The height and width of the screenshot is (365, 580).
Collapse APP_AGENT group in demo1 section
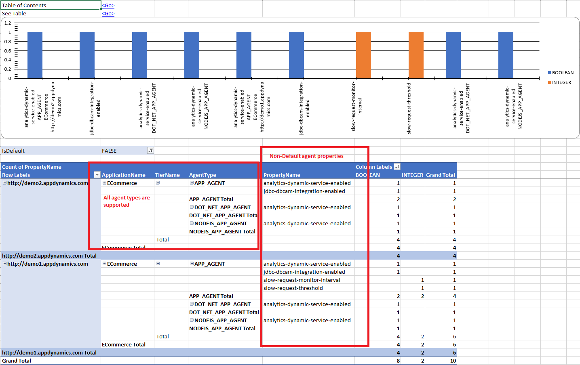pos(192,264)
